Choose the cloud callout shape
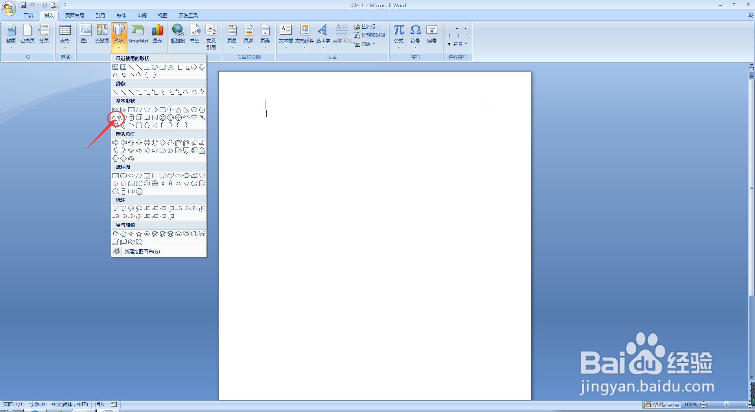 pyautogui.click(x=139, y=209)
